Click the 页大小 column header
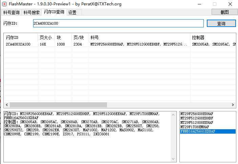Viewport: 238px width, 164px height. pyautogui.click(x=46, y=37)
